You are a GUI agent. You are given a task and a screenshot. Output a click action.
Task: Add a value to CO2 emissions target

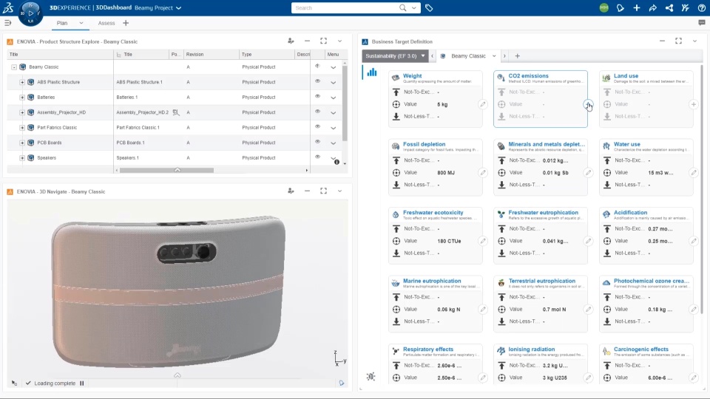click(x=588, y=104)
